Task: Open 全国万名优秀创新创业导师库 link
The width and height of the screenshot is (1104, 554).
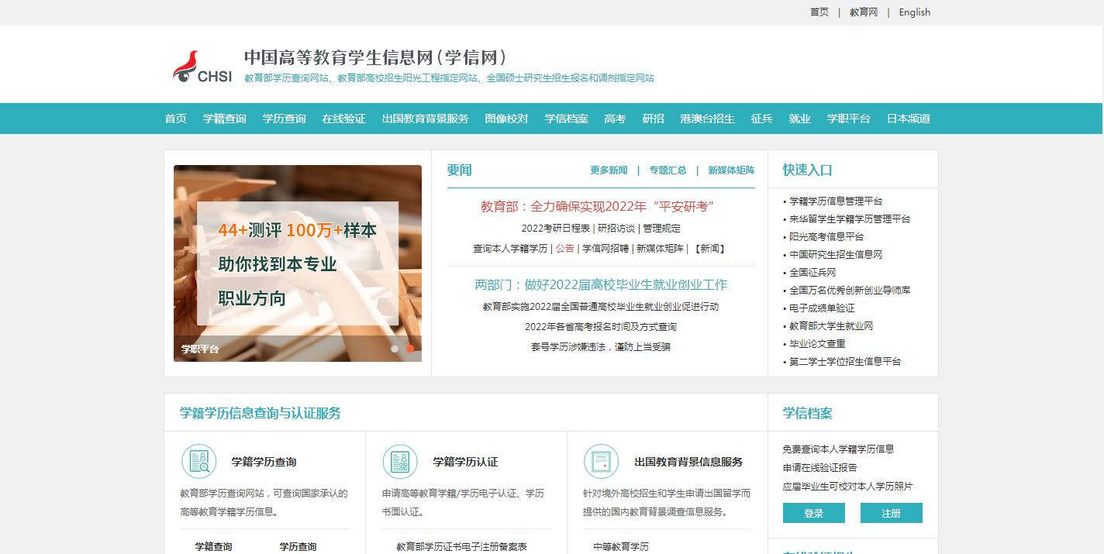Action: [x=850, y=291]
